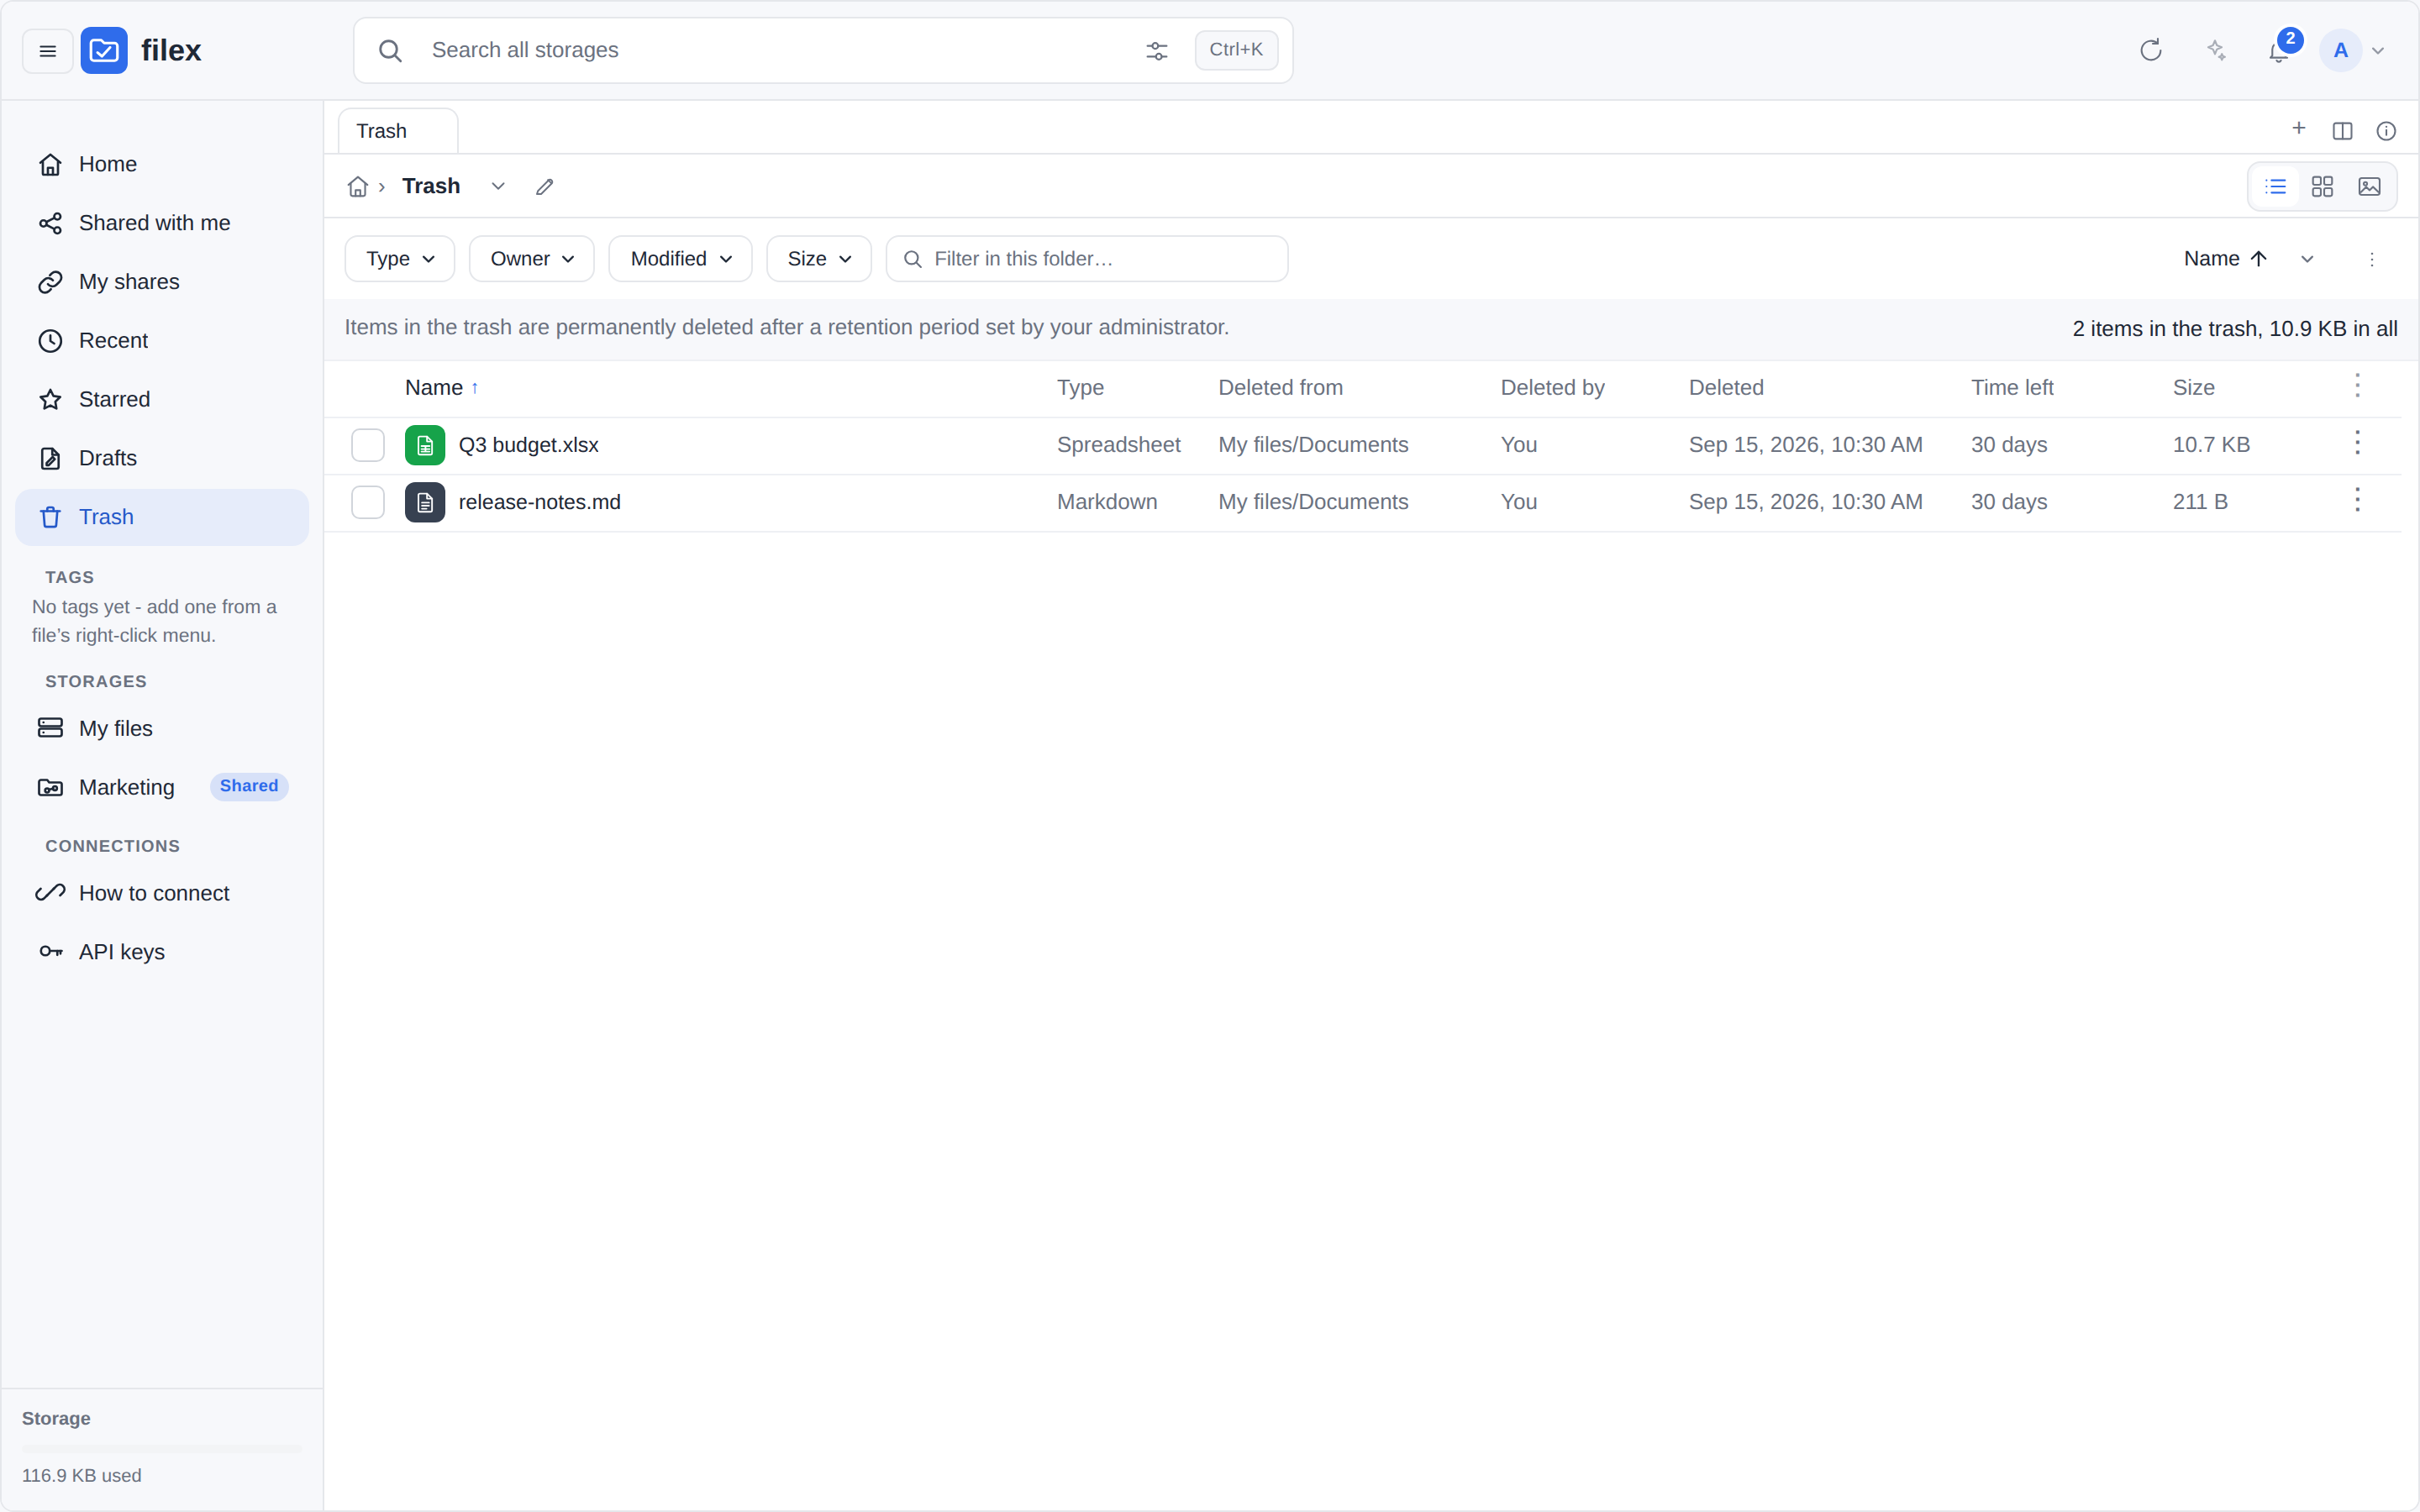2420x1512 pixels.
Task: Toggle the sidebar hamburger menu
Action: click(47, 51)
